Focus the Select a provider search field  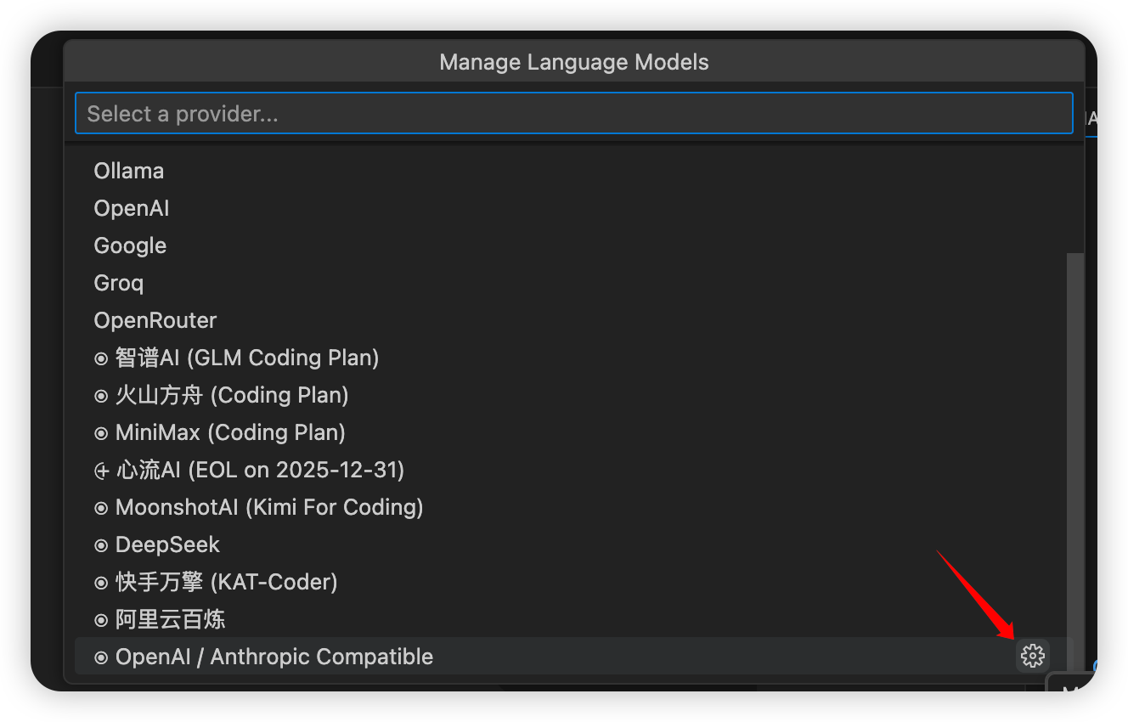[574, 113]
